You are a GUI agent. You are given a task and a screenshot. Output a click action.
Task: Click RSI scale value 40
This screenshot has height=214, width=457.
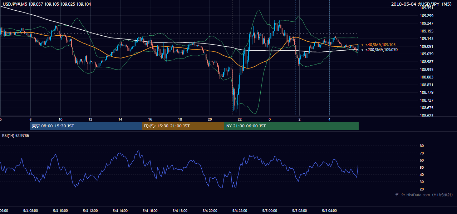422,174
